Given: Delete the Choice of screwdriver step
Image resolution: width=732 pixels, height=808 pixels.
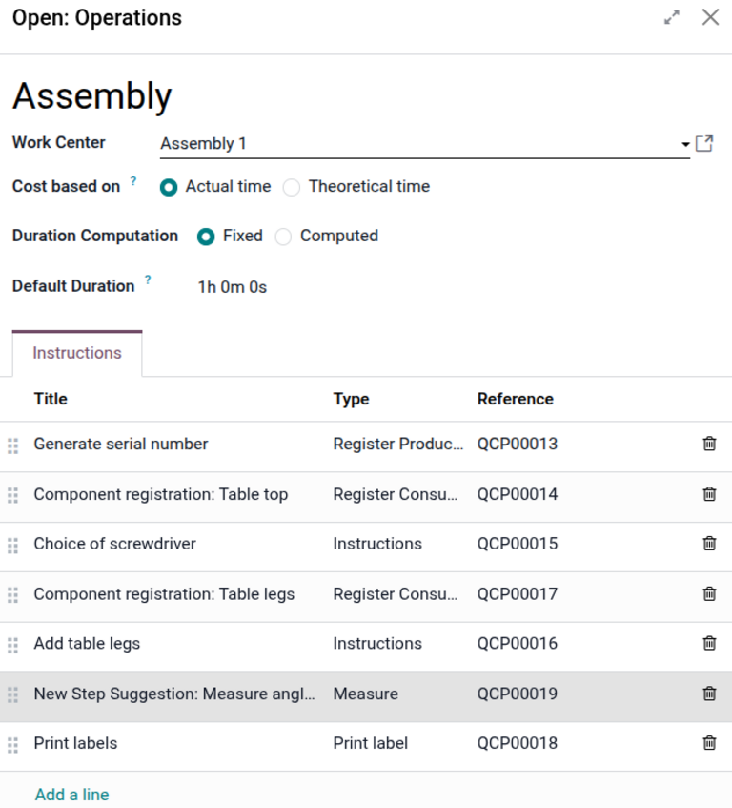Looking at the screenshot, I should [x=709, y=544].
